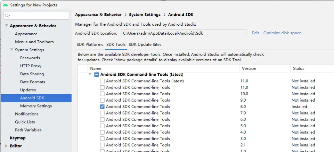This screenshot has height=152, width=334.
Task: Click the Optimize disk space link
Action: tap(282, 33)
